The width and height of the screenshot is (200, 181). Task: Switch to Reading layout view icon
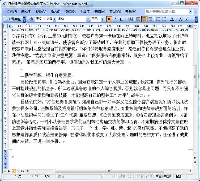[23, 171]
